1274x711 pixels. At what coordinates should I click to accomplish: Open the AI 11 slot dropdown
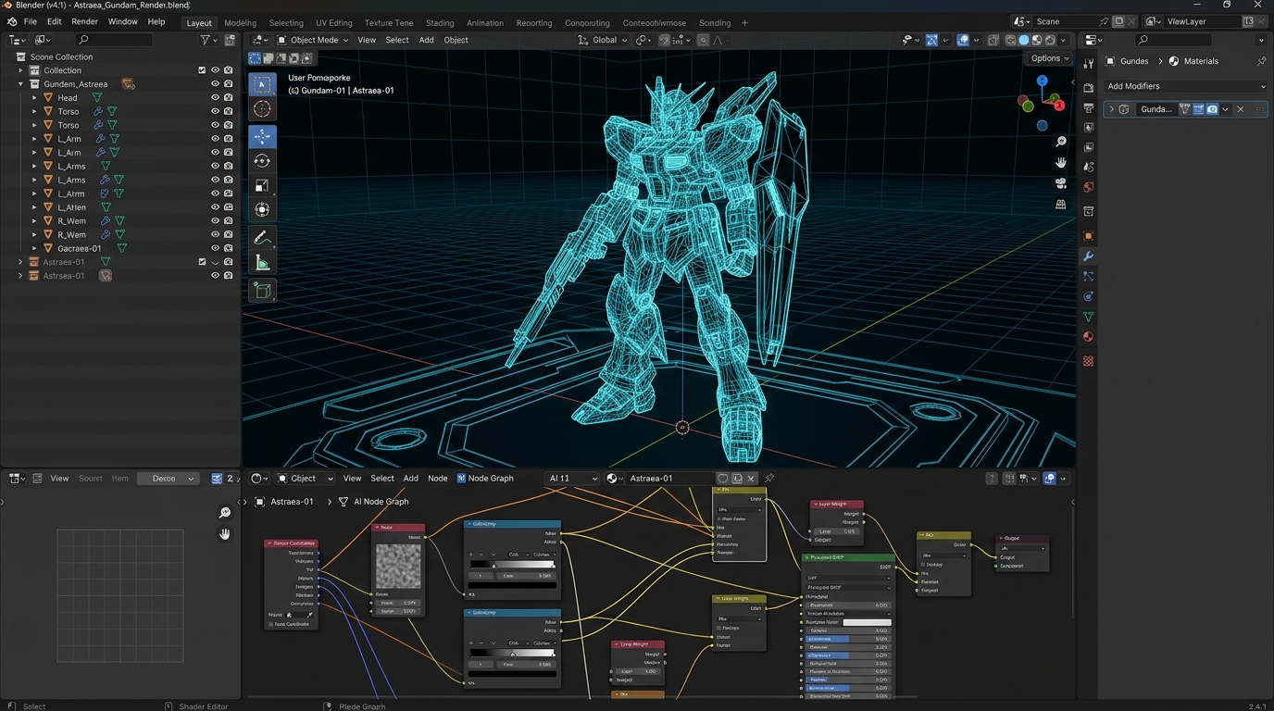tap(572, 479)
